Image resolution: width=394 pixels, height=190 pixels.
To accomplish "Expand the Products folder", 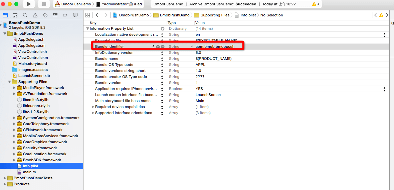I will (x=5, y=184).
